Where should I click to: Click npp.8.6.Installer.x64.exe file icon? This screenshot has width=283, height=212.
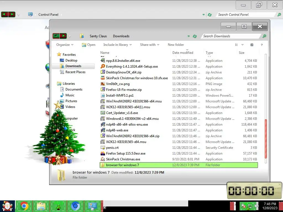pos(103,60)
